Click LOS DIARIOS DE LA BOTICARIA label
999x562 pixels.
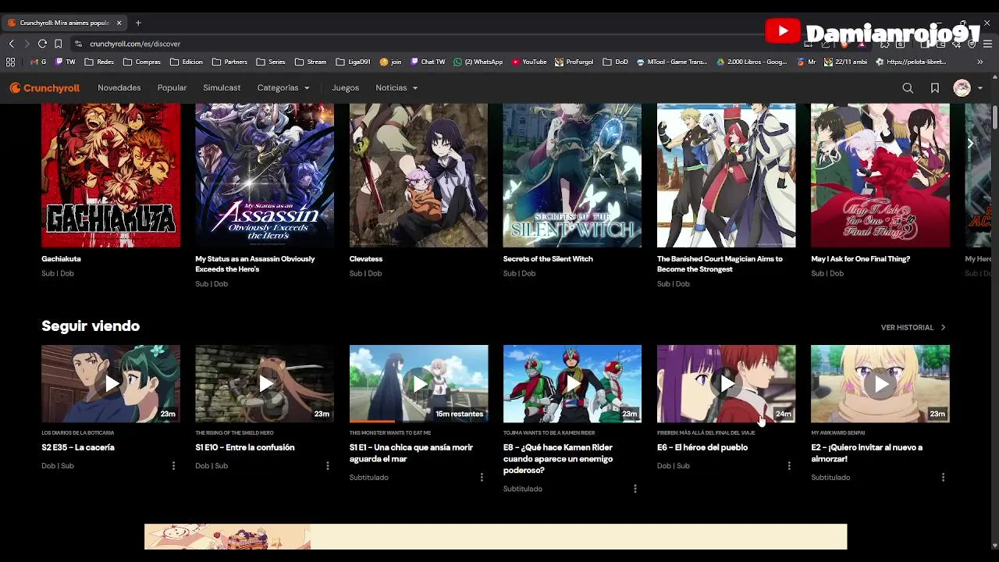[77, 432]
